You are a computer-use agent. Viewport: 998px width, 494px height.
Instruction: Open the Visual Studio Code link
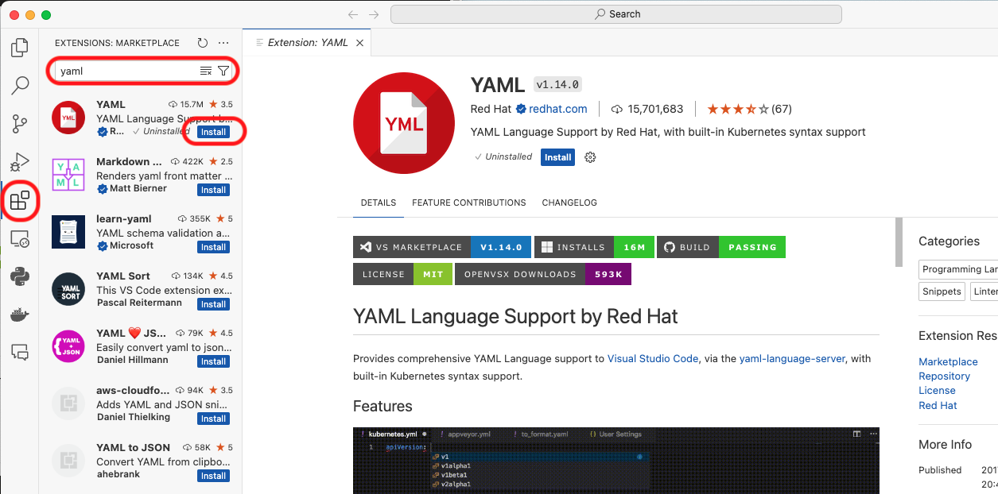653,358
